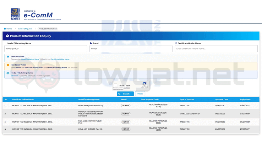Click the Search Options lightbulb icon
Screen dimensions: 262x147
[8, 57]
